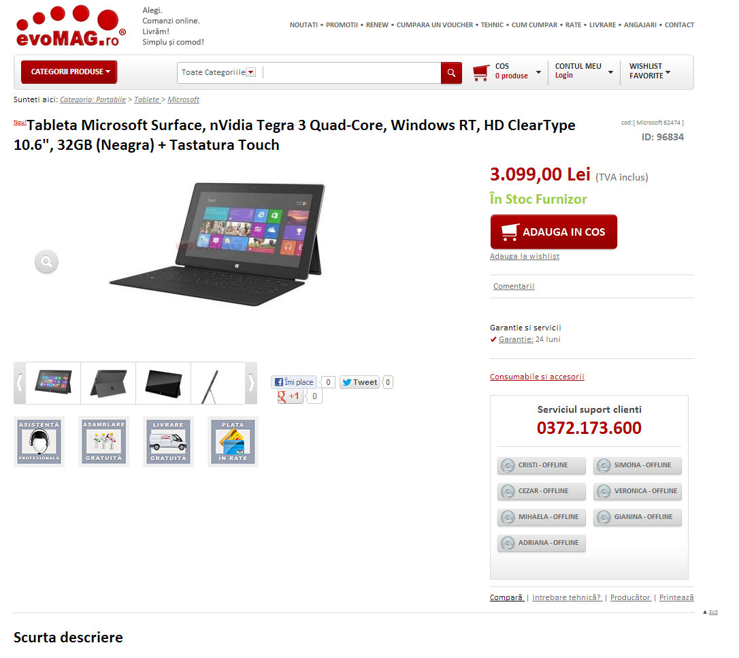The height and width of the screenshot is (658, 739).
Task: Select the rear-view tablet thumbnail
Action: [x=108, y=383]
